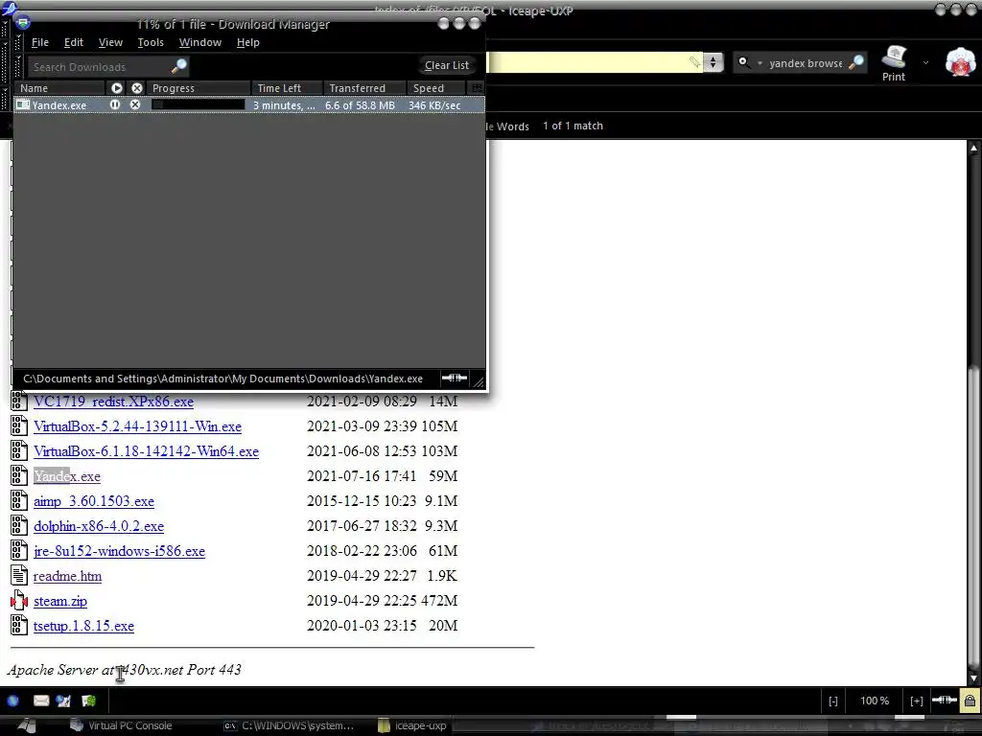Viewport: 982px width, 736px height.
Task: Click the browser status bar online/offline plug icon
Action: [x=945, y=701]
